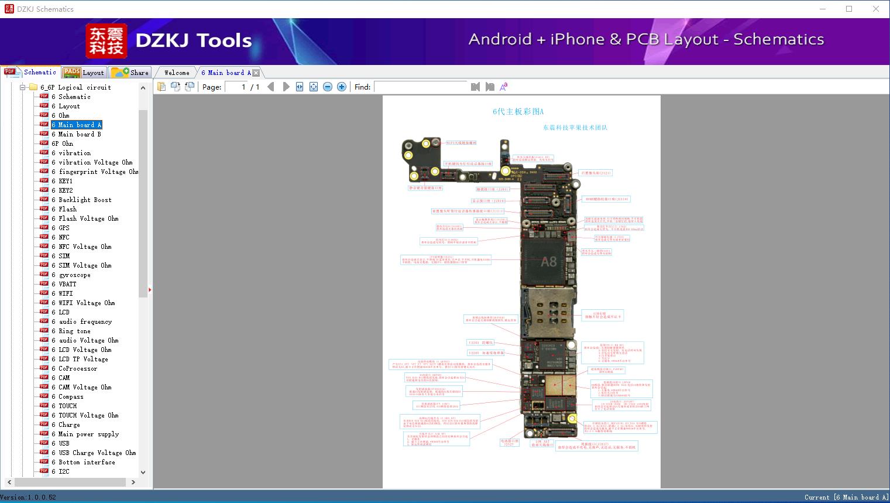Click the PDF icon beside 6 Compass
Screen dimensions: 890x503
[x=44, y=396]
